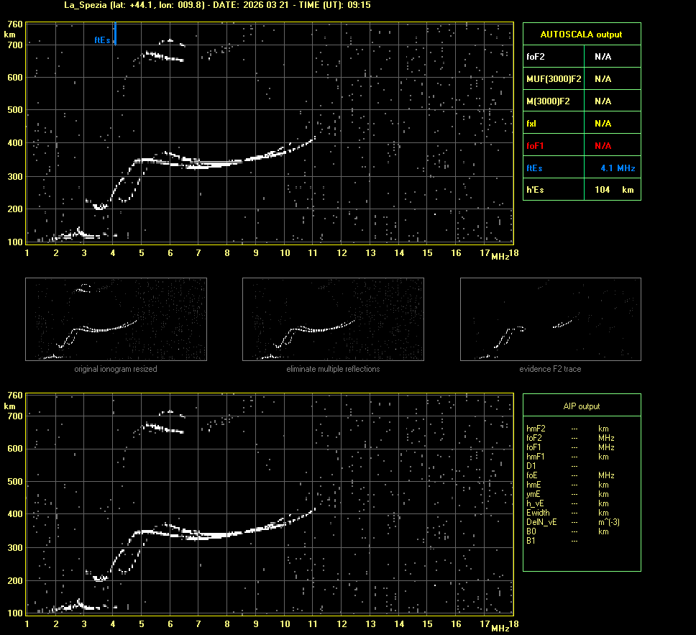
Task: Click the MHz axis label of the top ionogram
Action: [x=500, y=257]
